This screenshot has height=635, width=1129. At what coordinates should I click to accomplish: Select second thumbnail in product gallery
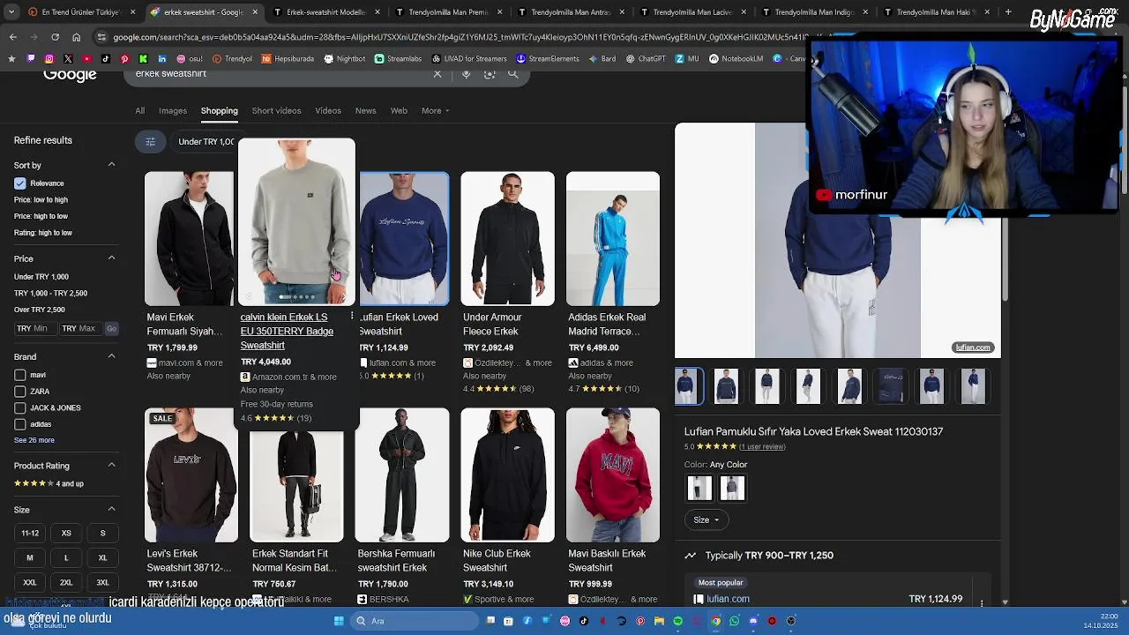click(726, 385)
